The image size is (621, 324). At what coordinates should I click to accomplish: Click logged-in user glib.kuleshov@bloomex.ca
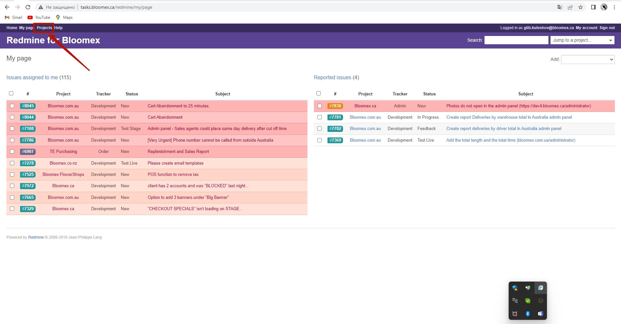pos(549,28)
